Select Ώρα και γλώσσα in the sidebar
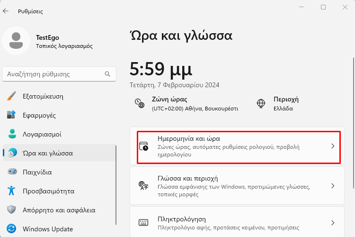 click(59, 153)
